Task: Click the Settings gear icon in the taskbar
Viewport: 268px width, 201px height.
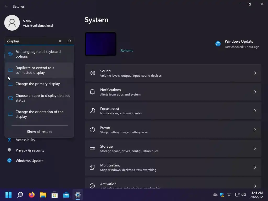Action: tap(77, 195)
